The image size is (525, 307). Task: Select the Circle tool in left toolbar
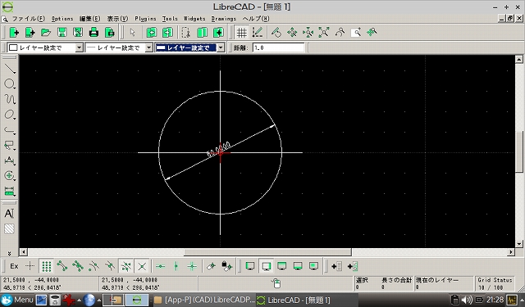[x=10, y=84]
